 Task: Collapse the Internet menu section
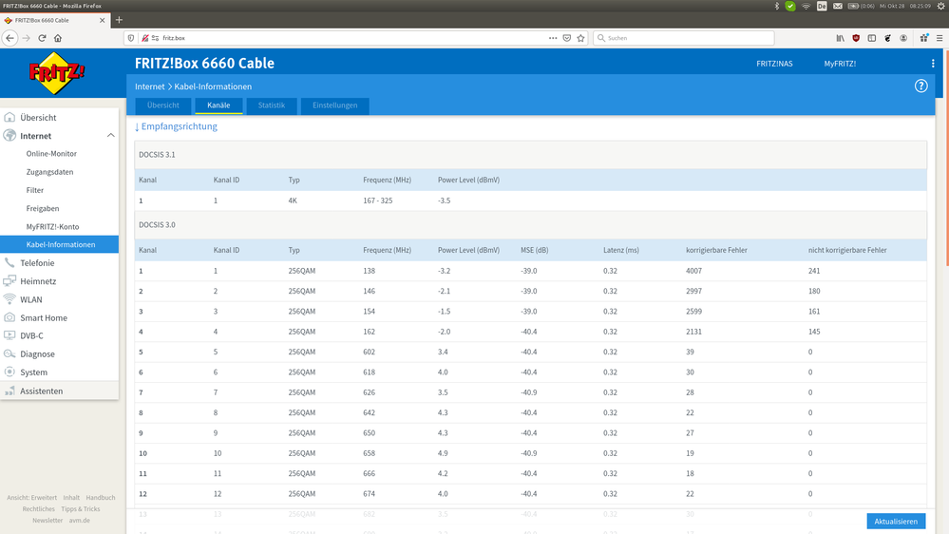pyautogui.click(x=110, y=136)
